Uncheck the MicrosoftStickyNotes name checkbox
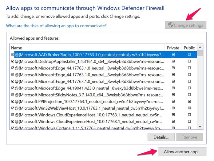 click(13, 95)
